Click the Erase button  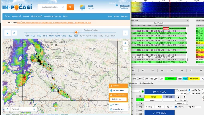[x=180, y=79]
